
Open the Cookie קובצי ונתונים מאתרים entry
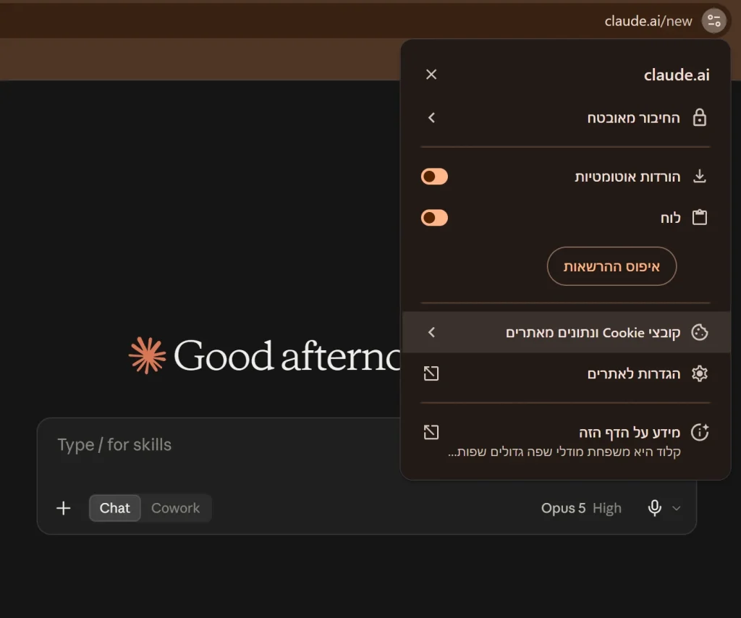click(x=566, y=332)
